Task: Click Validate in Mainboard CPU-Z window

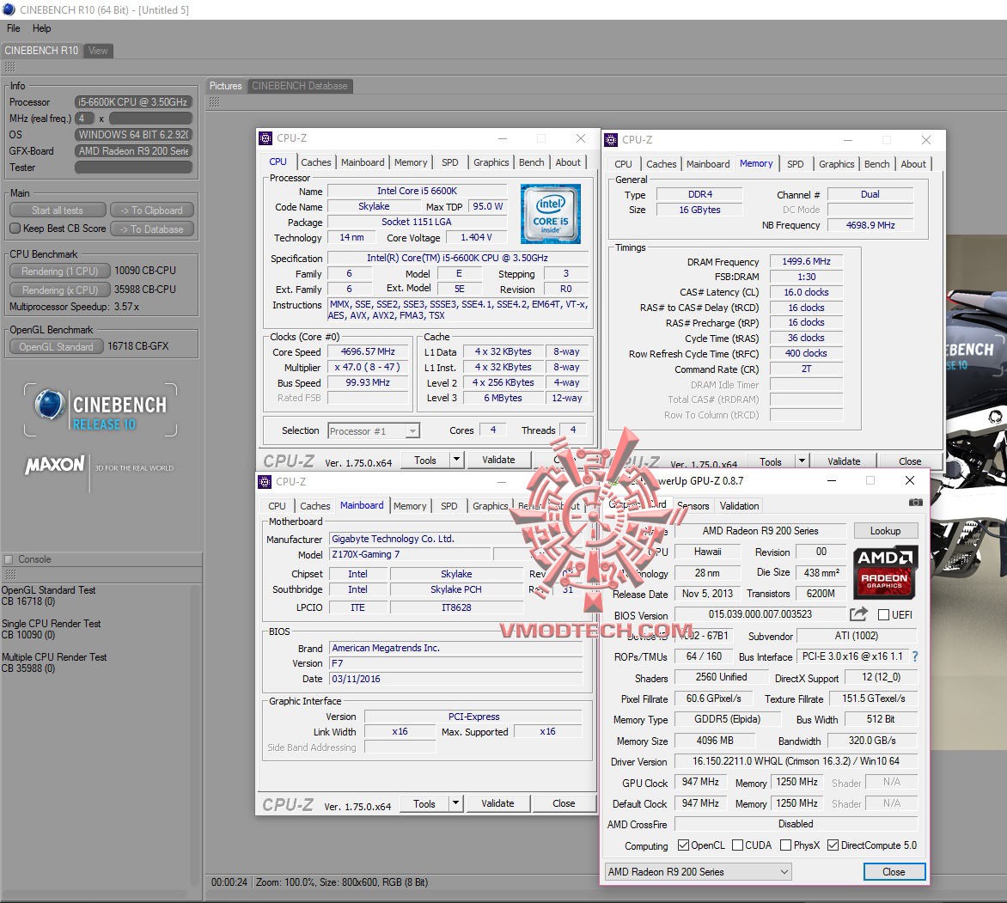Action: pyautogui.click(x=497, y=802)
